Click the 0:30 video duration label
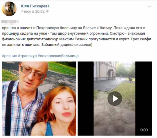157x138 pixels. tap(144, 130)
